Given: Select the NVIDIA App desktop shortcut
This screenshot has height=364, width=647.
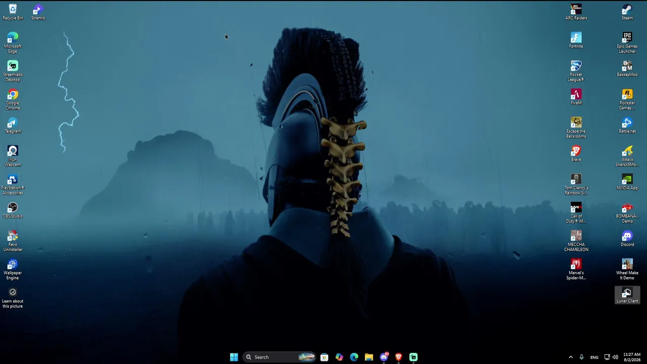Looking at the screenshot, I should tap(627, 182).
